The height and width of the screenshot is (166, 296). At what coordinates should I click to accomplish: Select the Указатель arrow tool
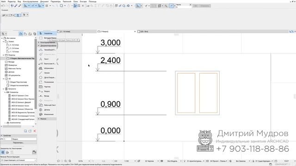coord(47,33)
